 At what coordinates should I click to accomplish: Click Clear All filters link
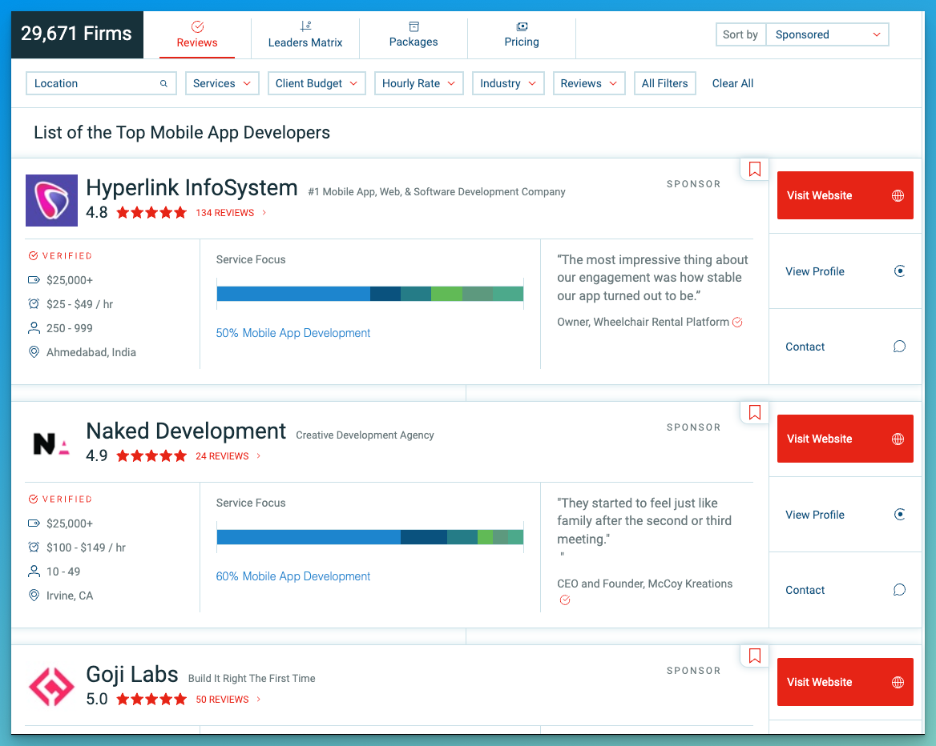[x=732, y=83]
